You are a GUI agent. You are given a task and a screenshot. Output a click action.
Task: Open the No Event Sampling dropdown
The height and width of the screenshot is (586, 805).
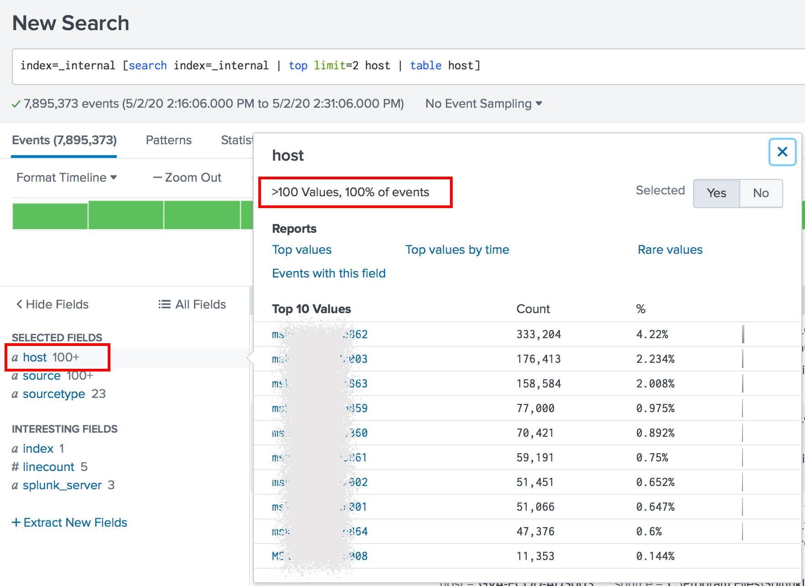[483, 104]
